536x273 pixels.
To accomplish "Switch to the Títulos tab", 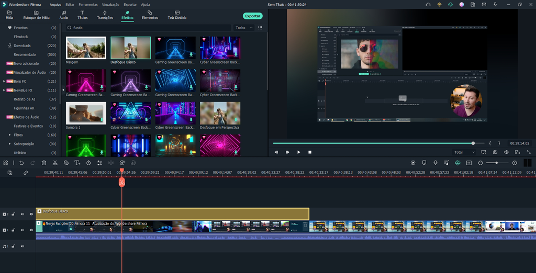I will click(x=82, y=15).
